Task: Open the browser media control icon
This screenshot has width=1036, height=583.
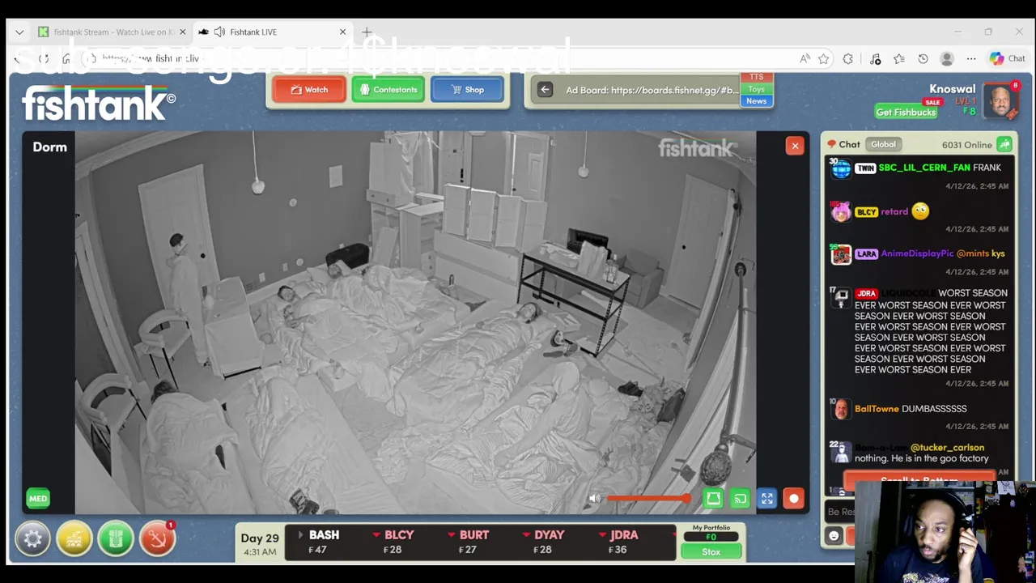Action: 875,58
